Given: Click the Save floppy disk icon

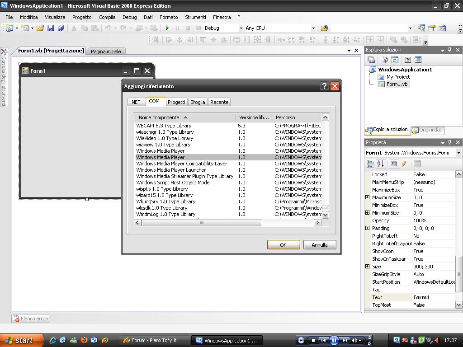Looking at the screenshot, I should pos(51,28).
